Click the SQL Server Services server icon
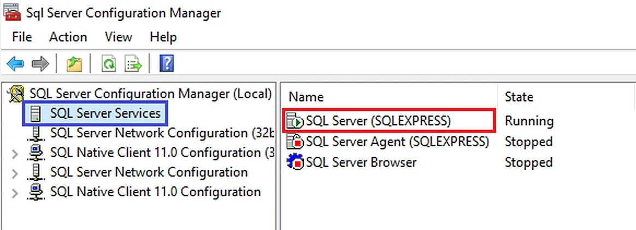Screen dimensions: 636x230 coord(36,113)
